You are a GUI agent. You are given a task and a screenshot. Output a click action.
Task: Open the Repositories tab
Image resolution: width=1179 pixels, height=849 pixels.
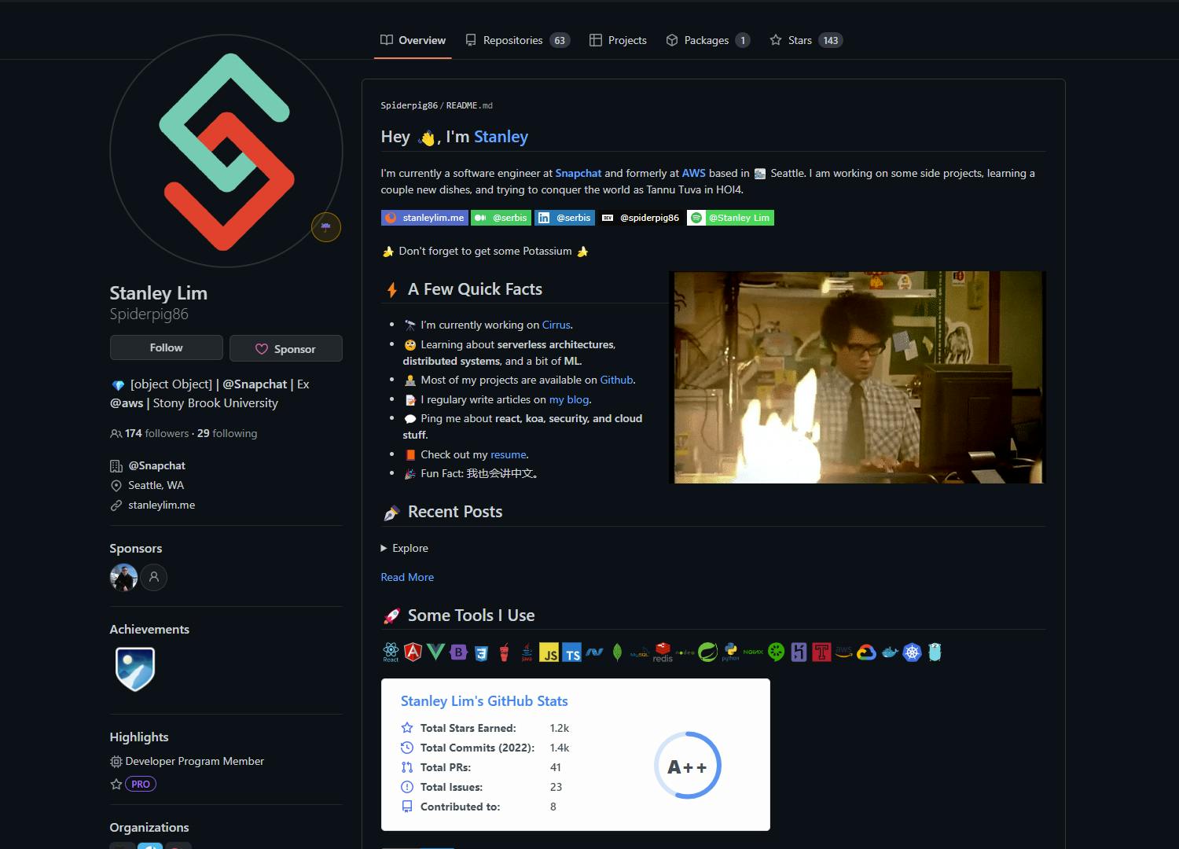[x=516, y=40]
